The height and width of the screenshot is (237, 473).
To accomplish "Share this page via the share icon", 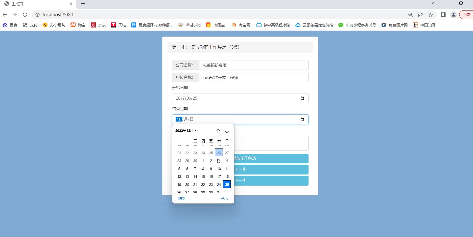I will pos(420,15).
